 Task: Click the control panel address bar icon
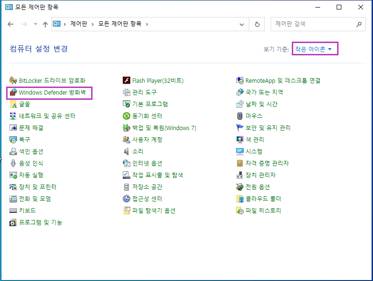[x=57, y=24]
